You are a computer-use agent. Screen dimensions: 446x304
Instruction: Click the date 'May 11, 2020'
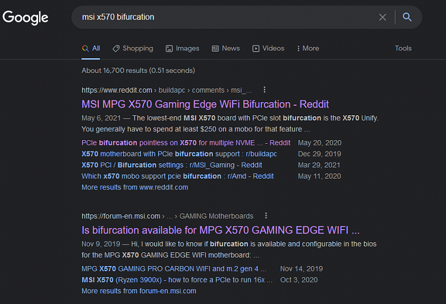(319, 176)
